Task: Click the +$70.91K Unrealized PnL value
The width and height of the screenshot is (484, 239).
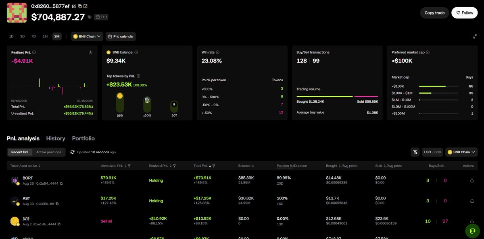Action: coord(108,177)
